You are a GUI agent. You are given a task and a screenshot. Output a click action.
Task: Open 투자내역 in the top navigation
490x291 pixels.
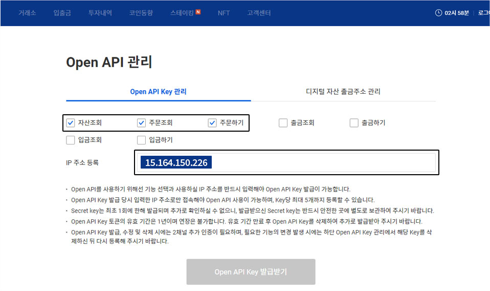point(100,13)
